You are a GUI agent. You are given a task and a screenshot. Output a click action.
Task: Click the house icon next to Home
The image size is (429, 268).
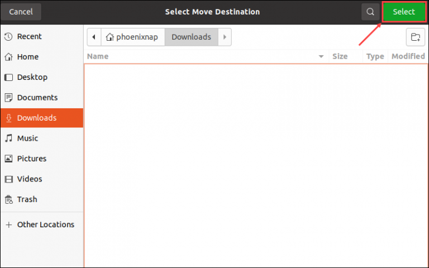(8, 57)
